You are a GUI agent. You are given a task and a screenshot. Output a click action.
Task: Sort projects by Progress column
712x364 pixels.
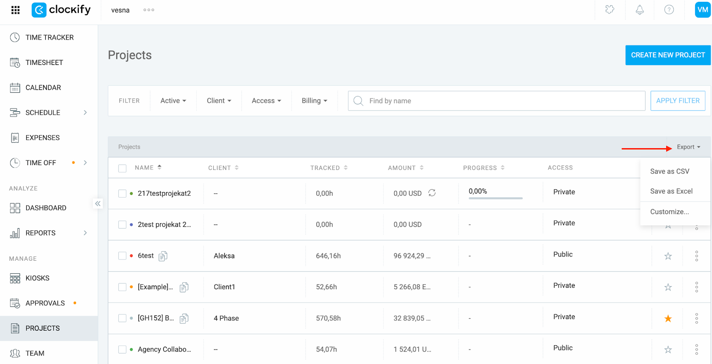click(x=484, y=168)
